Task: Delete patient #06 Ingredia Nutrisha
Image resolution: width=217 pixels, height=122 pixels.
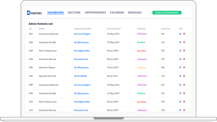Action: click(x=184, y=76)
